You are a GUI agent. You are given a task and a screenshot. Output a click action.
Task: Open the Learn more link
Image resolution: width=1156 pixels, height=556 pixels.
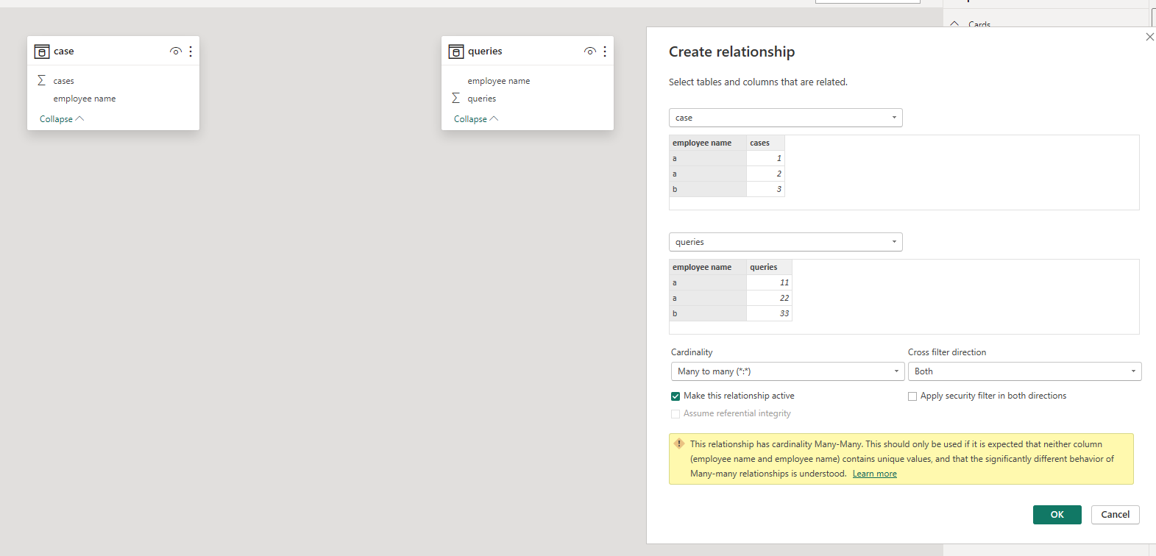(874, 474)
